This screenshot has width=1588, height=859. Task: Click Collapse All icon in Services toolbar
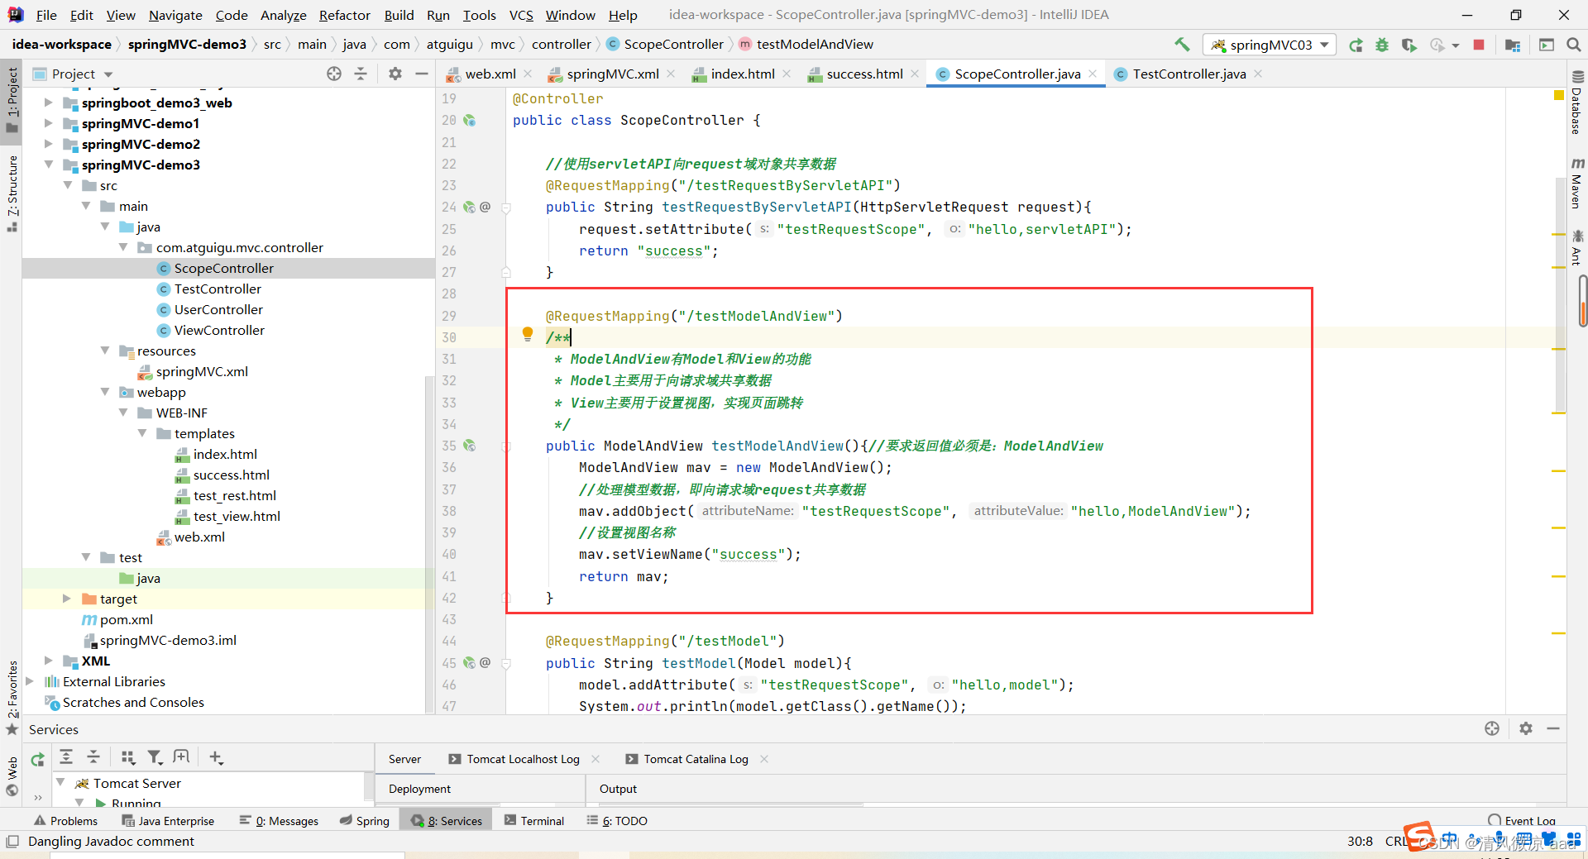pyautogui.click(x=93, y=756)
